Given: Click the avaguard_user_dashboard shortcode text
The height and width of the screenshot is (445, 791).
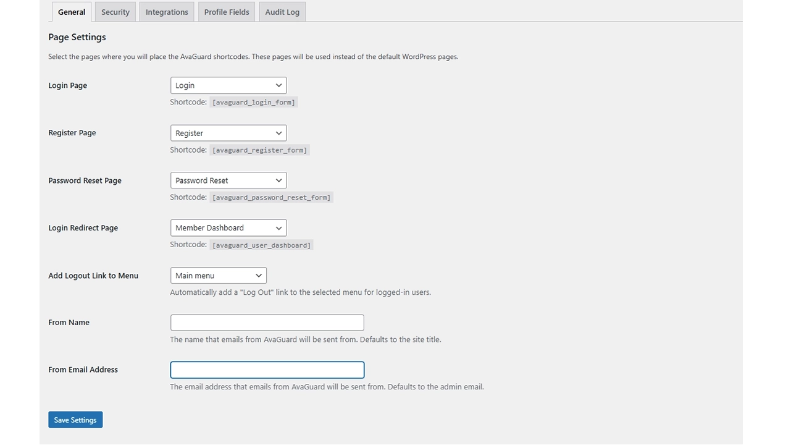Looking at the screenshot, I should pyautogui.click(x=262, y=245).
